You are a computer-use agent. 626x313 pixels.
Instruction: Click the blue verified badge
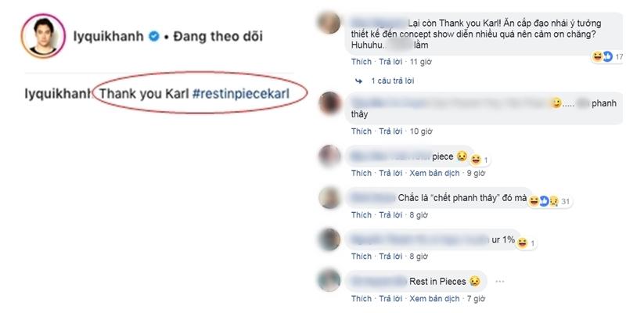point(153,36)
